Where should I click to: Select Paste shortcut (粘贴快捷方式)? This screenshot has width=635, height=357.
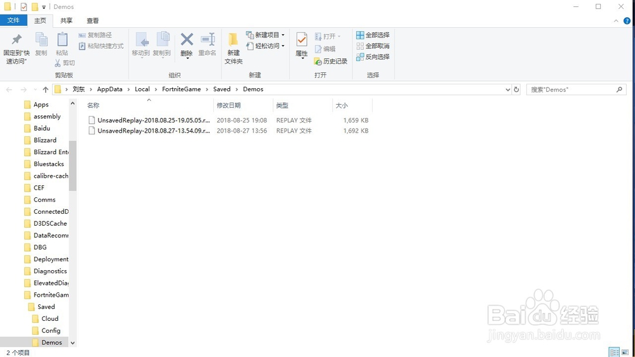point(101,46)
